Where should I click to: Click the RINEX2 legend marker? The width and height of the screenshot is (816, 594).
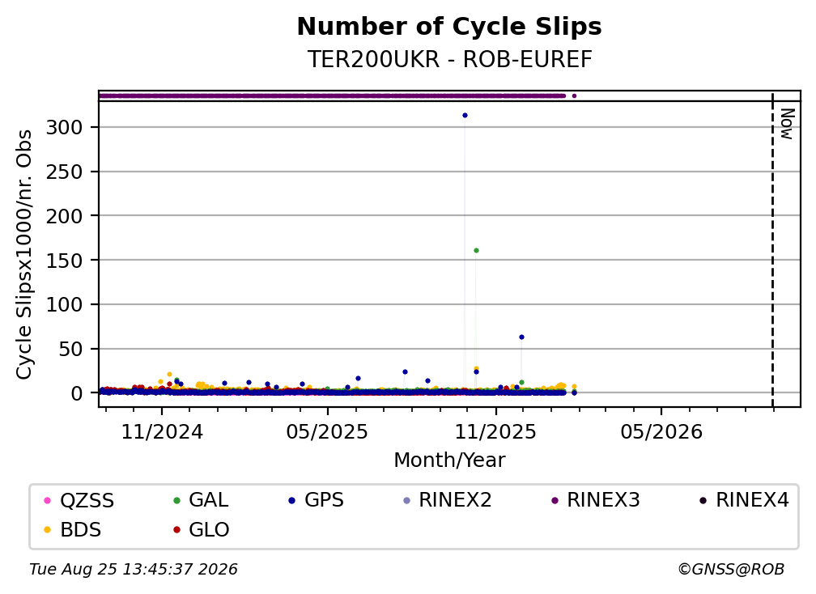click(407, 500)
